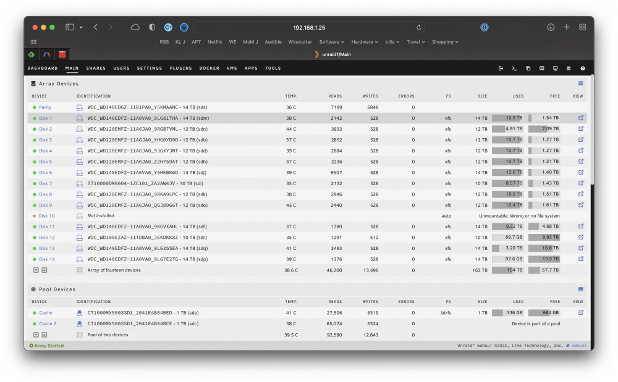Open the Safari sidebar toggle icon
This screenshot has height=382, width=618.
pos(70,27)
